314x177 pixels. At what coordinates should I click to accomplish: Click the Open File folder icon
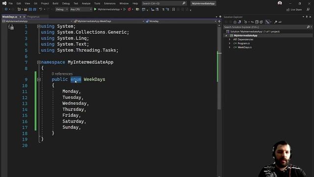pyautogui.click(x=26, y=9)
